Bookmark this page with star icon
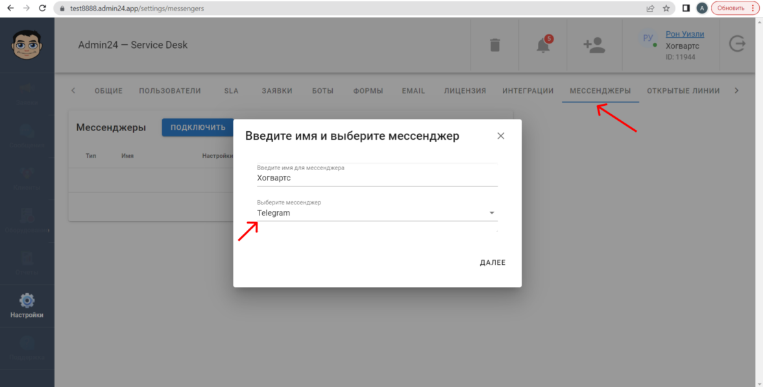The image size is (763, 387). pyautogui.click(x=666, y=8)
